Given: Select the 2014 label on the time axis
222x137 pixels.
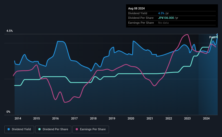Looking at the screenshot, I should [18, 118].
